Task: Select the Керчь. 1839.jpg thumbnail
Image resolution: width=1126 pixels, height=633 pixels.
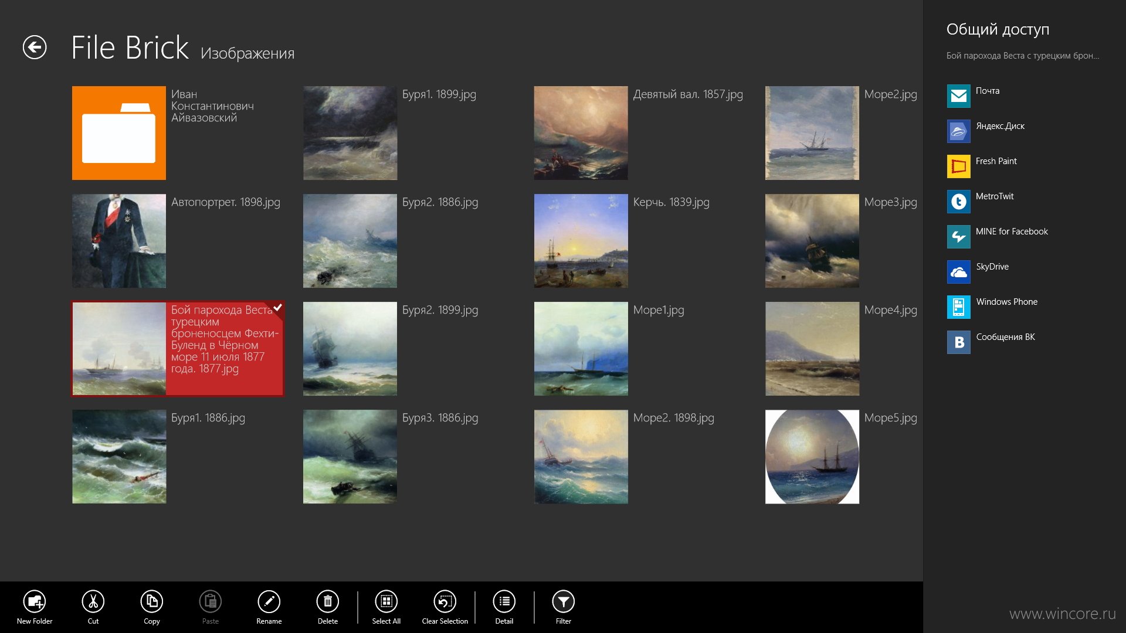Action: click(581, 241)
